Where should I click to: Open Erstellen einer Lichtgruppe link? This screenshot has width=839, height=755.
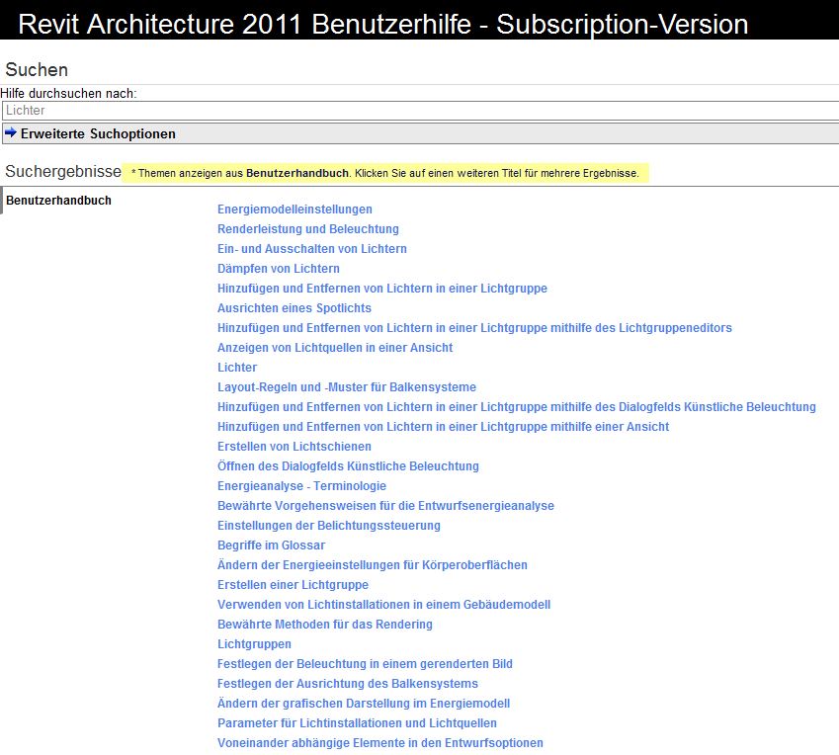coord(293,585)
